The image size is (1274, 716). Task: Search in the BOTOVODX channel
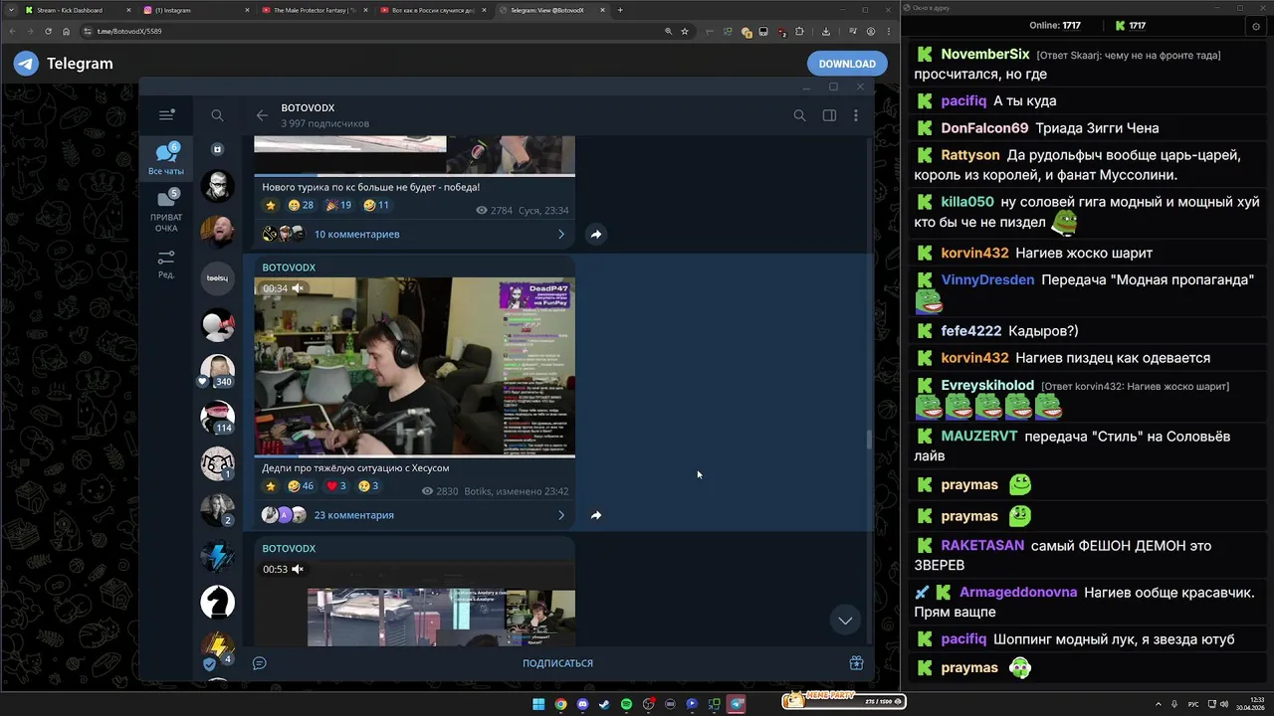coord(799,115)
